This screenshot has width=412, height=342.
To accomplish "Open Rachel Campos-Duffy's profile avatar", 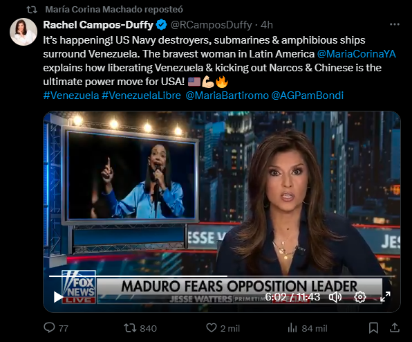I will coord(24,32).
